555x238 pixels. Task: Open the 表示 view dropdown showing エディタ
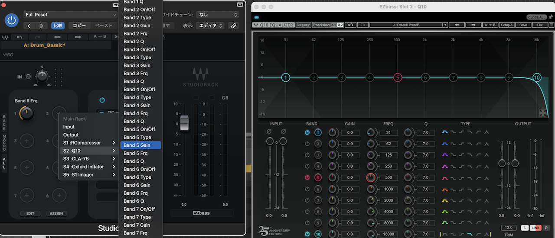point(210,26)
